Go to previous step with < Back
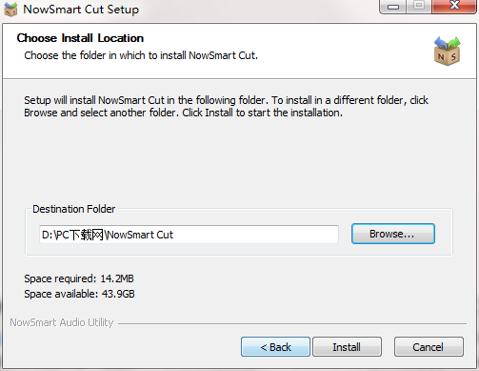 point(275,347)
